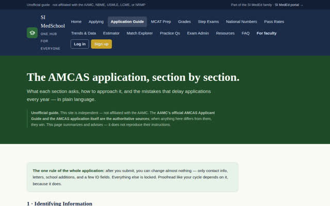This screenshot has width=330, height=206.
Task: Open the SI MedSchool site title
Action: 53,22
